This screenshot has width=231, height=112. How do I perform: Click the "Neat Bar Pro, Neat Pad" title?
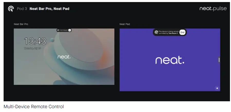click(x=49, y=9)
